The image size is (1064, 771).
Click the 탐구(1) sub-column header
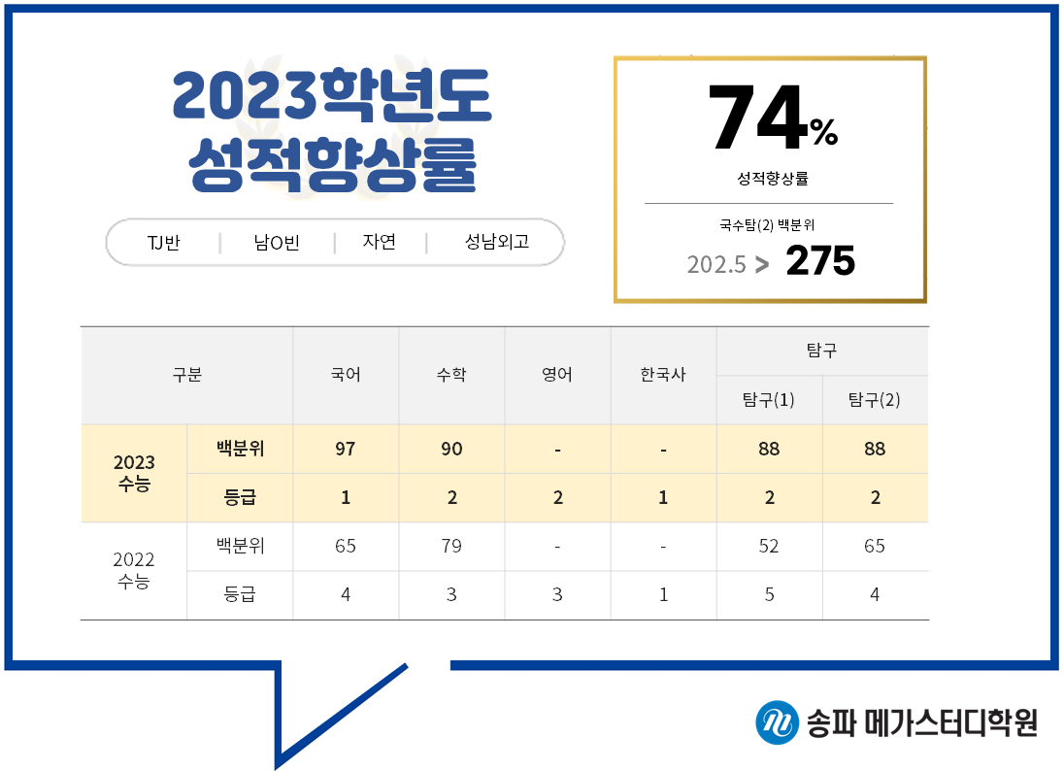point(769,400)
